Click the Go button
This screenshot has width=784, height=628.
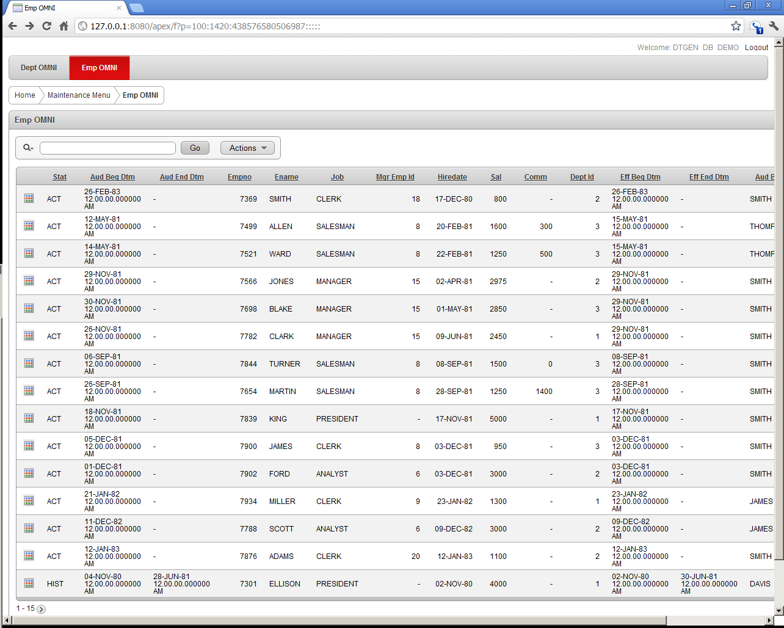tap(194, 148)
